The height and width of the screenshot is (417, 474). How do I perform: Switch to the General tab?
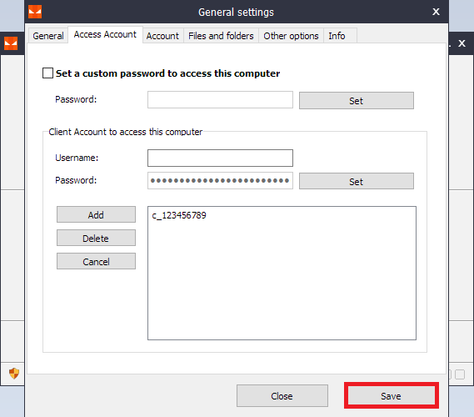click(x=48, y=36)
